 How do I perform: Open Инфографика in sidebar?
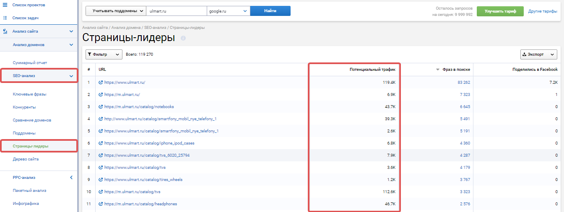(x=26, y=204)
